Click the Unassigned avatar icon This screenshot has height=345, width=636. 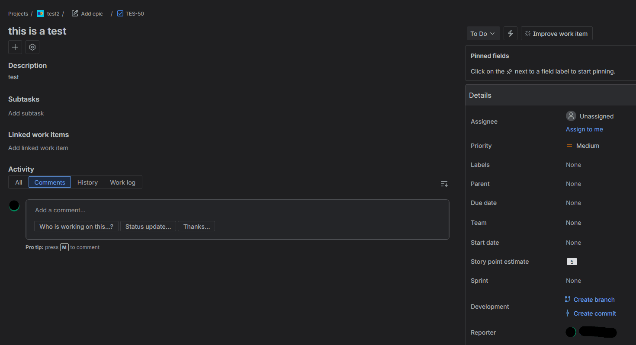[x=571, y=116]
